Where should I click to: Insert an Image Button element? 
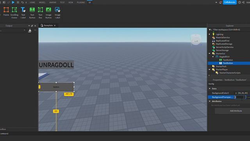(x=48, y=13)
